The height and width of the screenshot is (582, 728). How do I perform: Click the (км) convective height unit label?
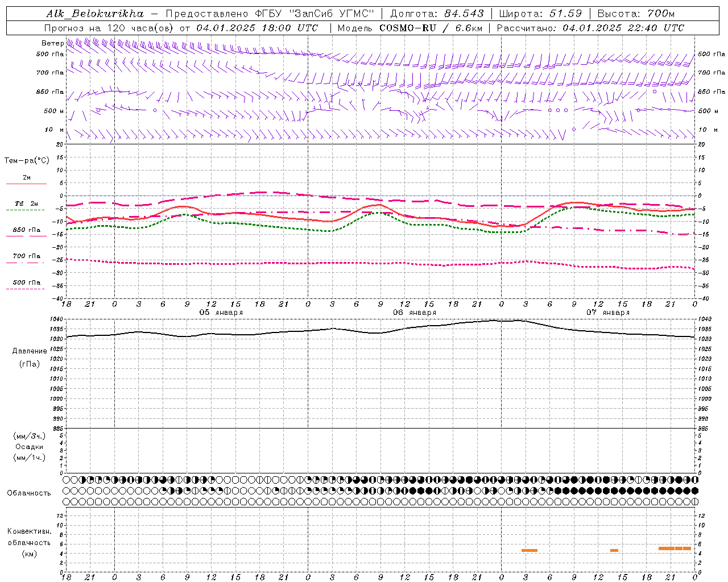coord(30,554)
